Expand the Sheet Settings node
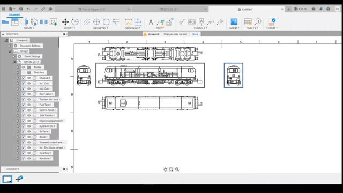This screenshot has width=343, height=193. tap(14, 56)
